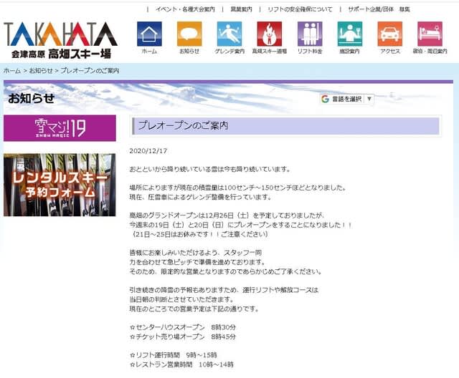This screenshot has height=378, width=459.
Task: Click the リフト料金 purple icon
Action: tap(310, 34)
